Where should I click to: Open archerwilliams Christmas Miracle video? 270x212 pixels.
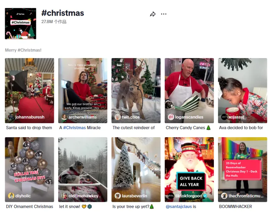point(83,91)
